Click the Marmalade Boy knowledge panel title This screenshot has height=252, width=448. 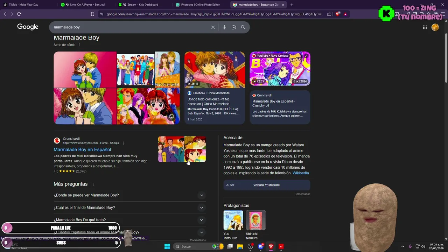[76, 37]
